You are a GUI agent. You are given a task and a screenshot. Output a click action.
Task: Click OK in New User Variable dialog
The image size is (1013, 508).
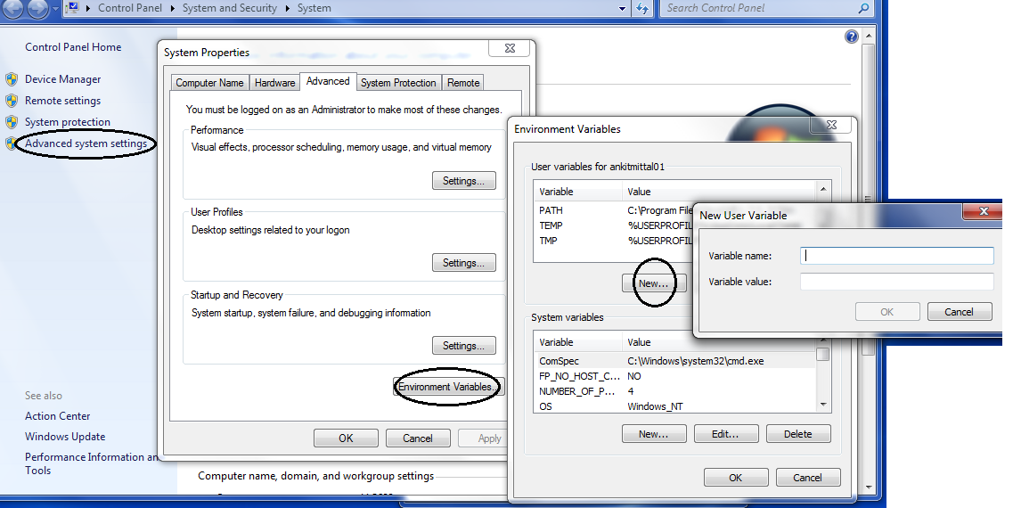(887, 312)
